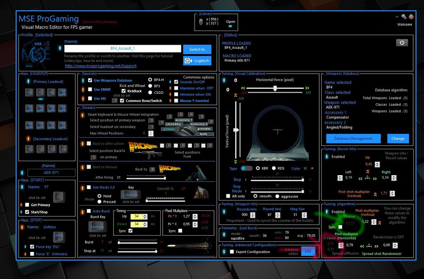Click the green down chevron below Vertical force
The height and width of the screenshot is (279, 424).
click(x=236, y=162)
